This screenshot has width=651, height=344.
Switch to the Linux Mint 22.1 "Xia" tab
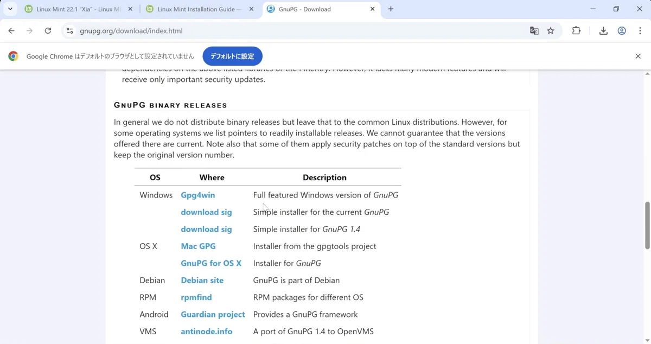[x=78, y=9]
